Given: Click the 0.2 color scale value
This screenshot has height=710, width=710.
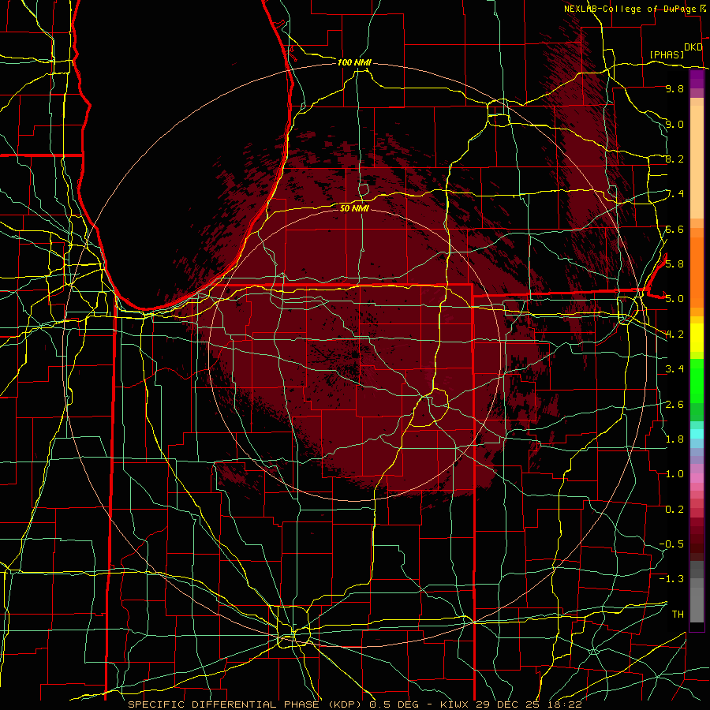Looking at the screenshot, I should pyautogui.click(x=674, y=510).
